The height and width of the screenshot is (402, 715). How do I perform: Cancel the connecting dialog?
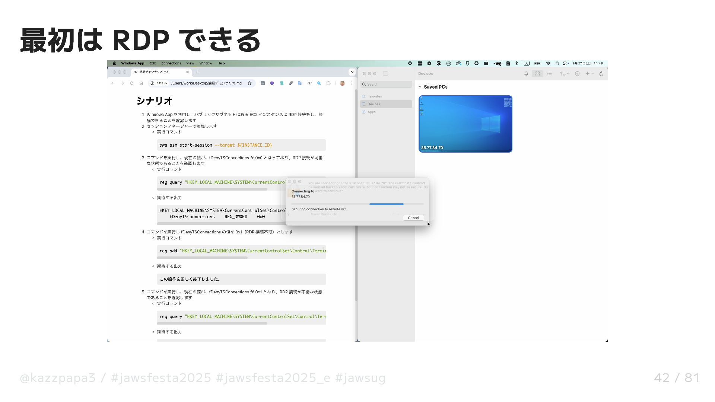(413, 218)
